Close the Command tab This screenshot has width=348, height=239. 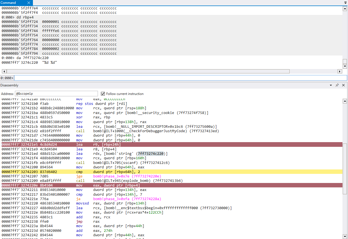pos(29,3)
